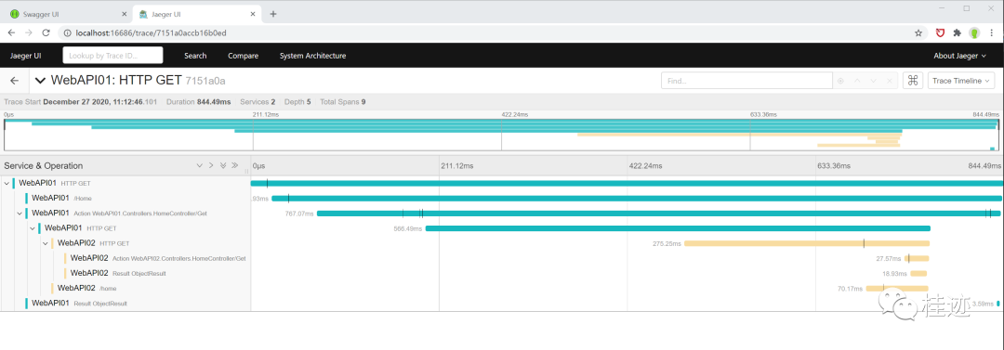Open the keyboard shortcuts command icon

click(913, 81)
